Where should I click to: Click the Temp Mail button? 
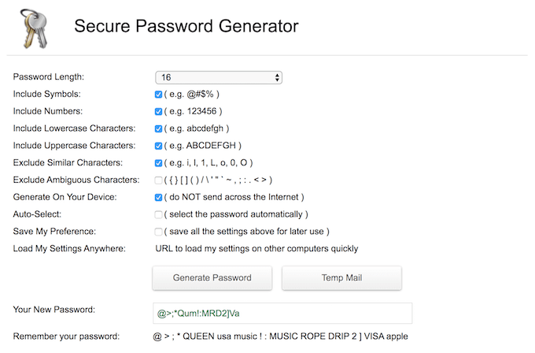click(341, 277)
